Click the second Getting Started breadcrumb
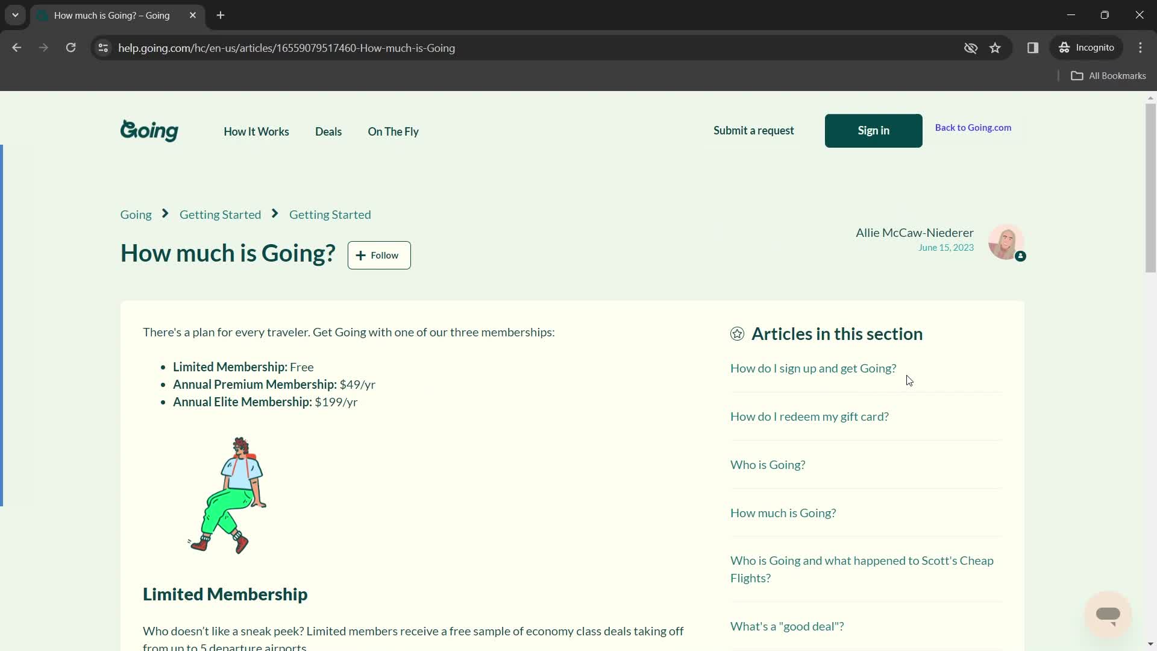 (x=330, y=215)
